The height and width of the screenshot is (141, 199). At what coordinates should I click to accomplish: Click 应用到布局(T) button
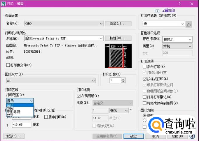[107, 136]
